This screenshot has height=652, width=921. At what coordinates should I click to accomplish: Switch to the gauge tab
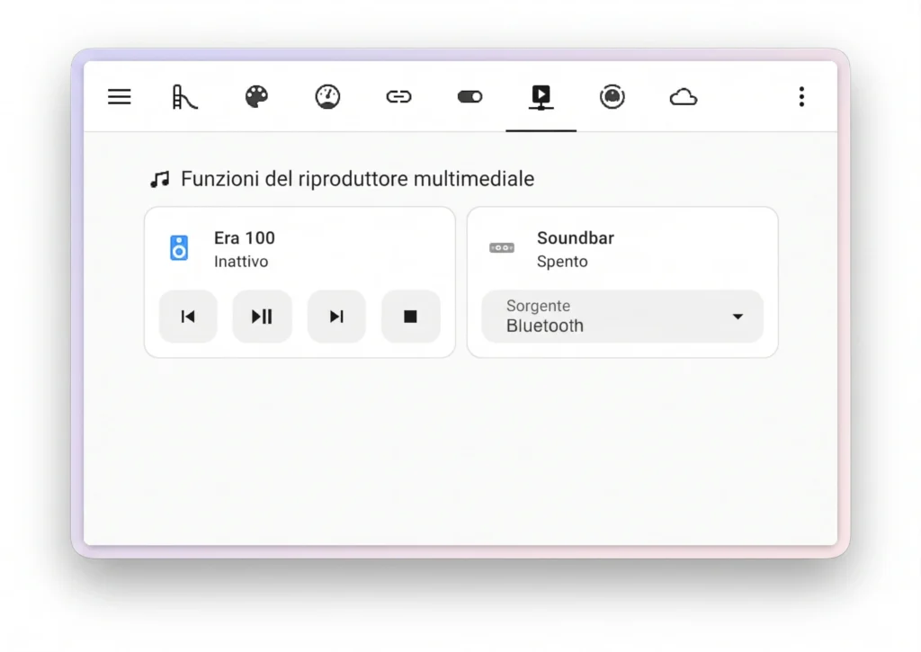tap(327, 97)
